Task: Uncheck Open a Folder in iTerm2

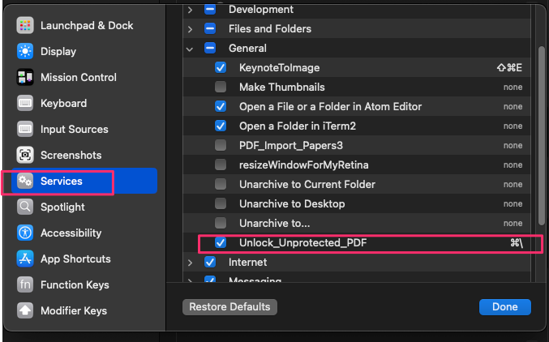Action: click(221, 126)
